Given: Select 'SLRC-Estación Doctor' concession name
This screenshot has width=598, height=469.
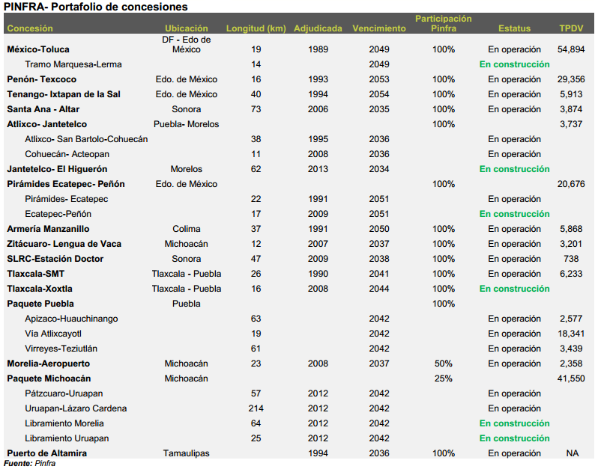Looking at the screenshot, I should pyautogui.click(x=55, y=259).
